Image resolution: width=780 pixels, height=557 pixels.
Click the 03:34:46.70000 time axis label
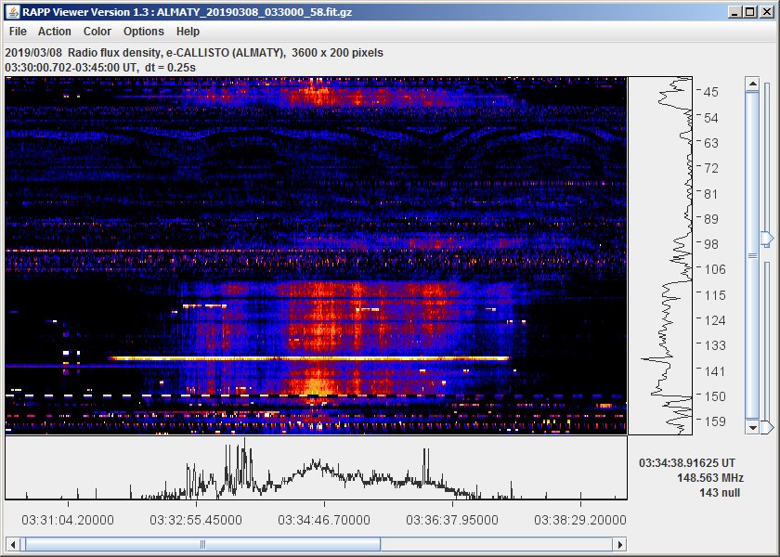pos(319,519)
